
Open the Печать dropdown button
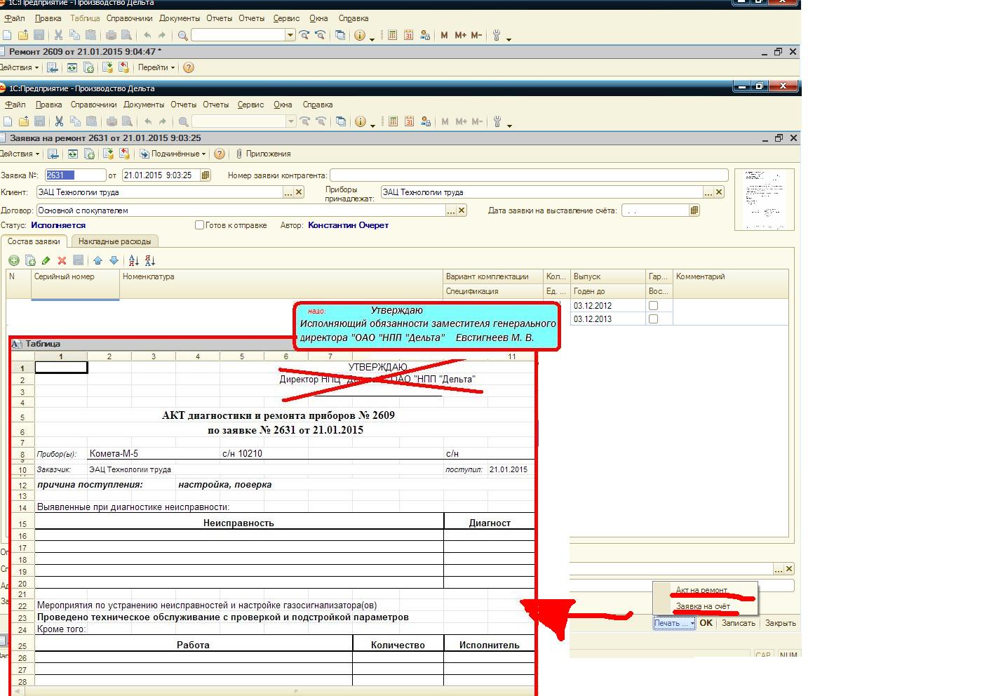pyautogui.click(x=673, y=623)
